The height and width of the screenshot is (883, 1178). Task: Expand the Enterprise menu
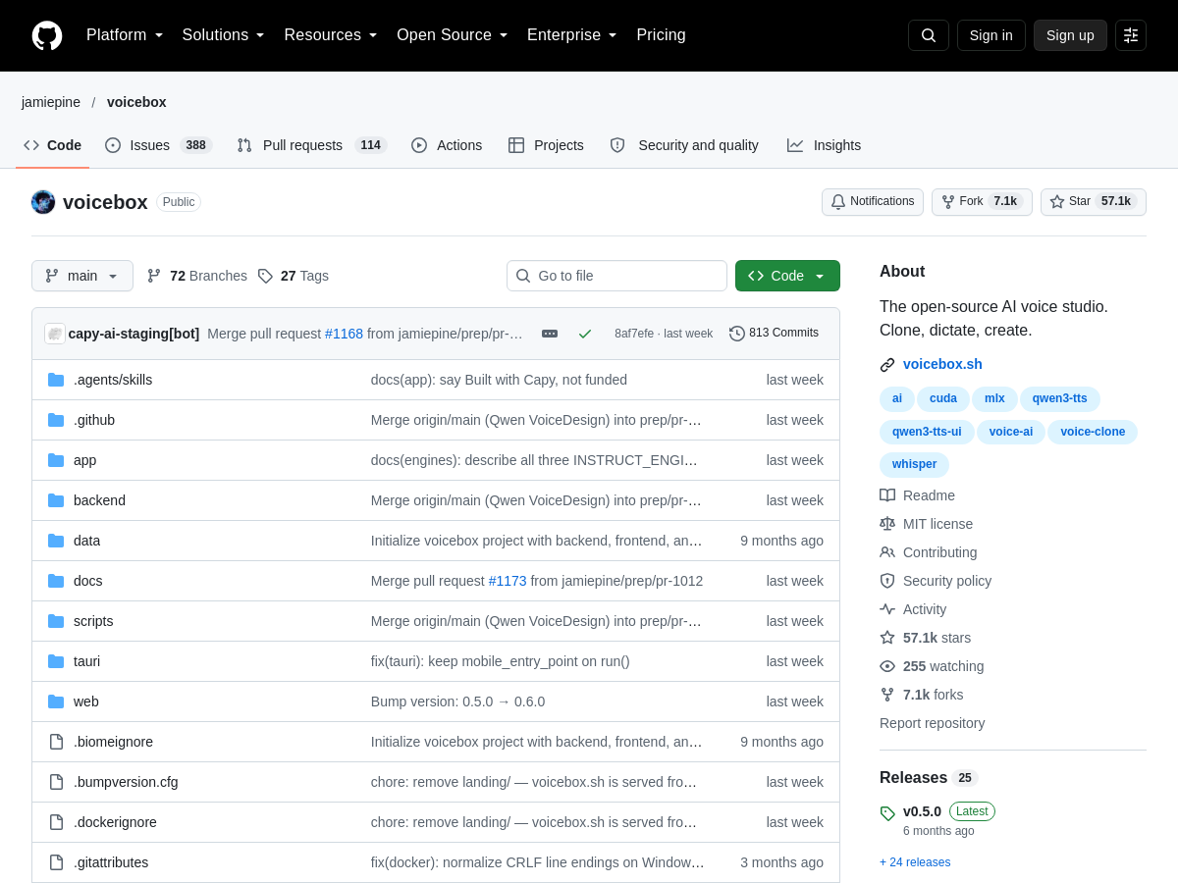tap(572, 35)
